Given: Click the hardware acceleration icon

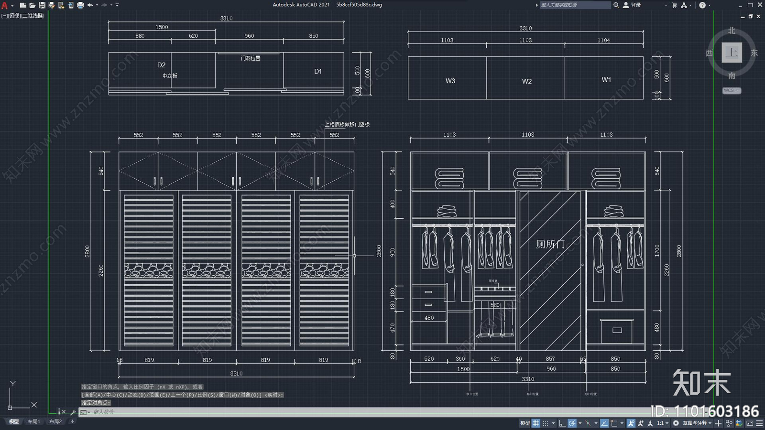Looking at the screenshot, I should click(739, 423).
